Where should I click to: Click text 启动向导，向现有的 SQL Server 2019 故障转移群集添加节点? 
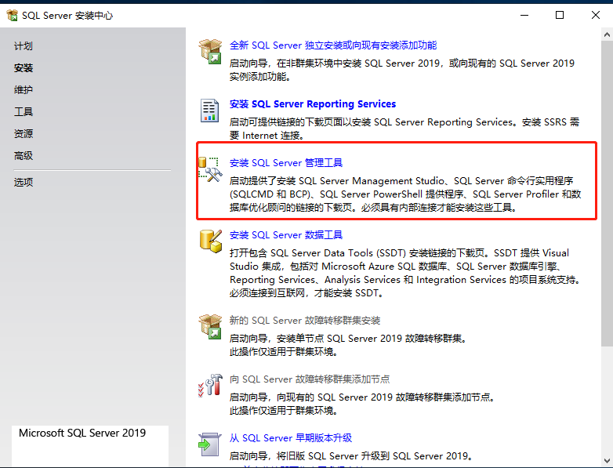pos(362,397)
